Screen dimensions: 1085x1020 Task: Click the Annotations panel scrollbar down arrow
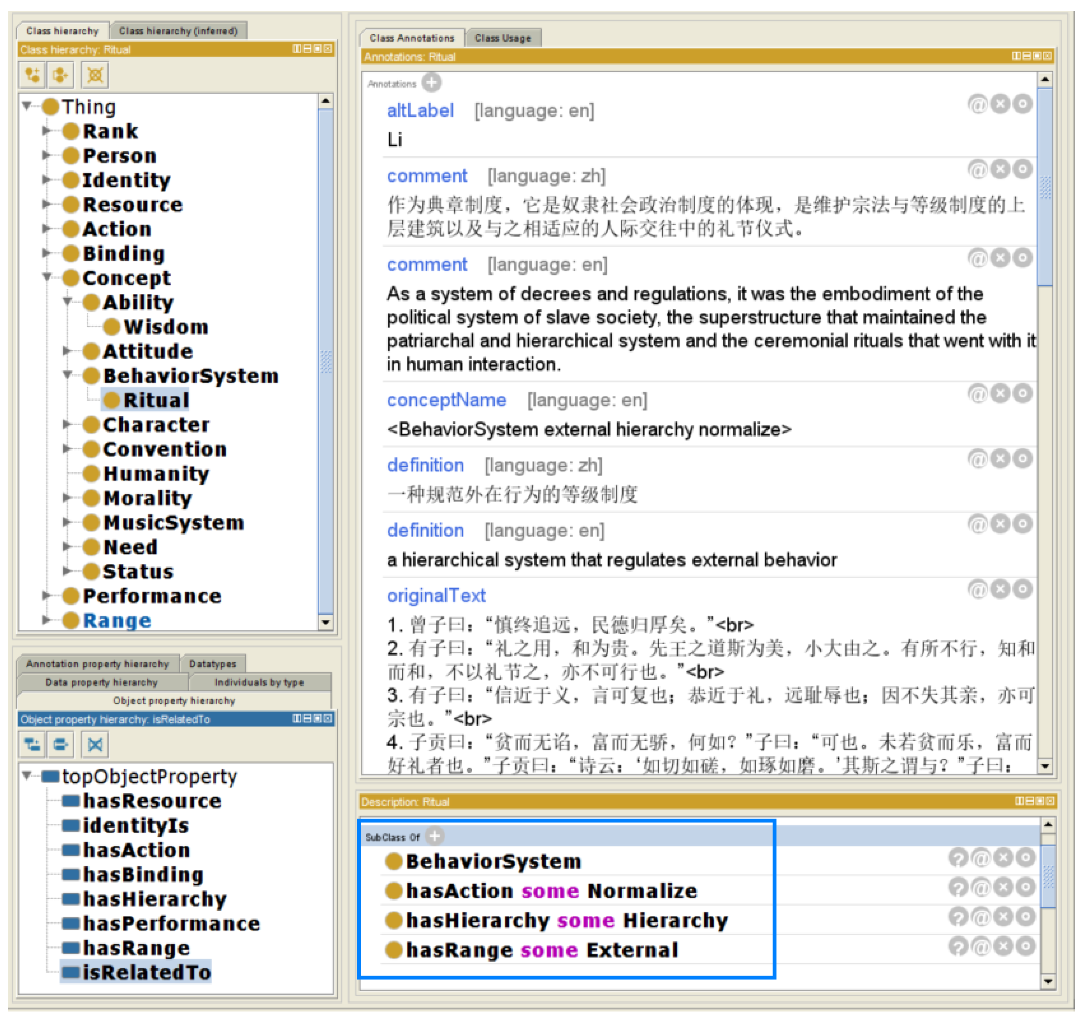click(x=1045, y=766)
